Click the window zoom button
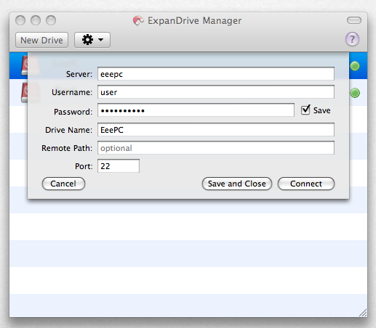 click(x=51, y=20)
